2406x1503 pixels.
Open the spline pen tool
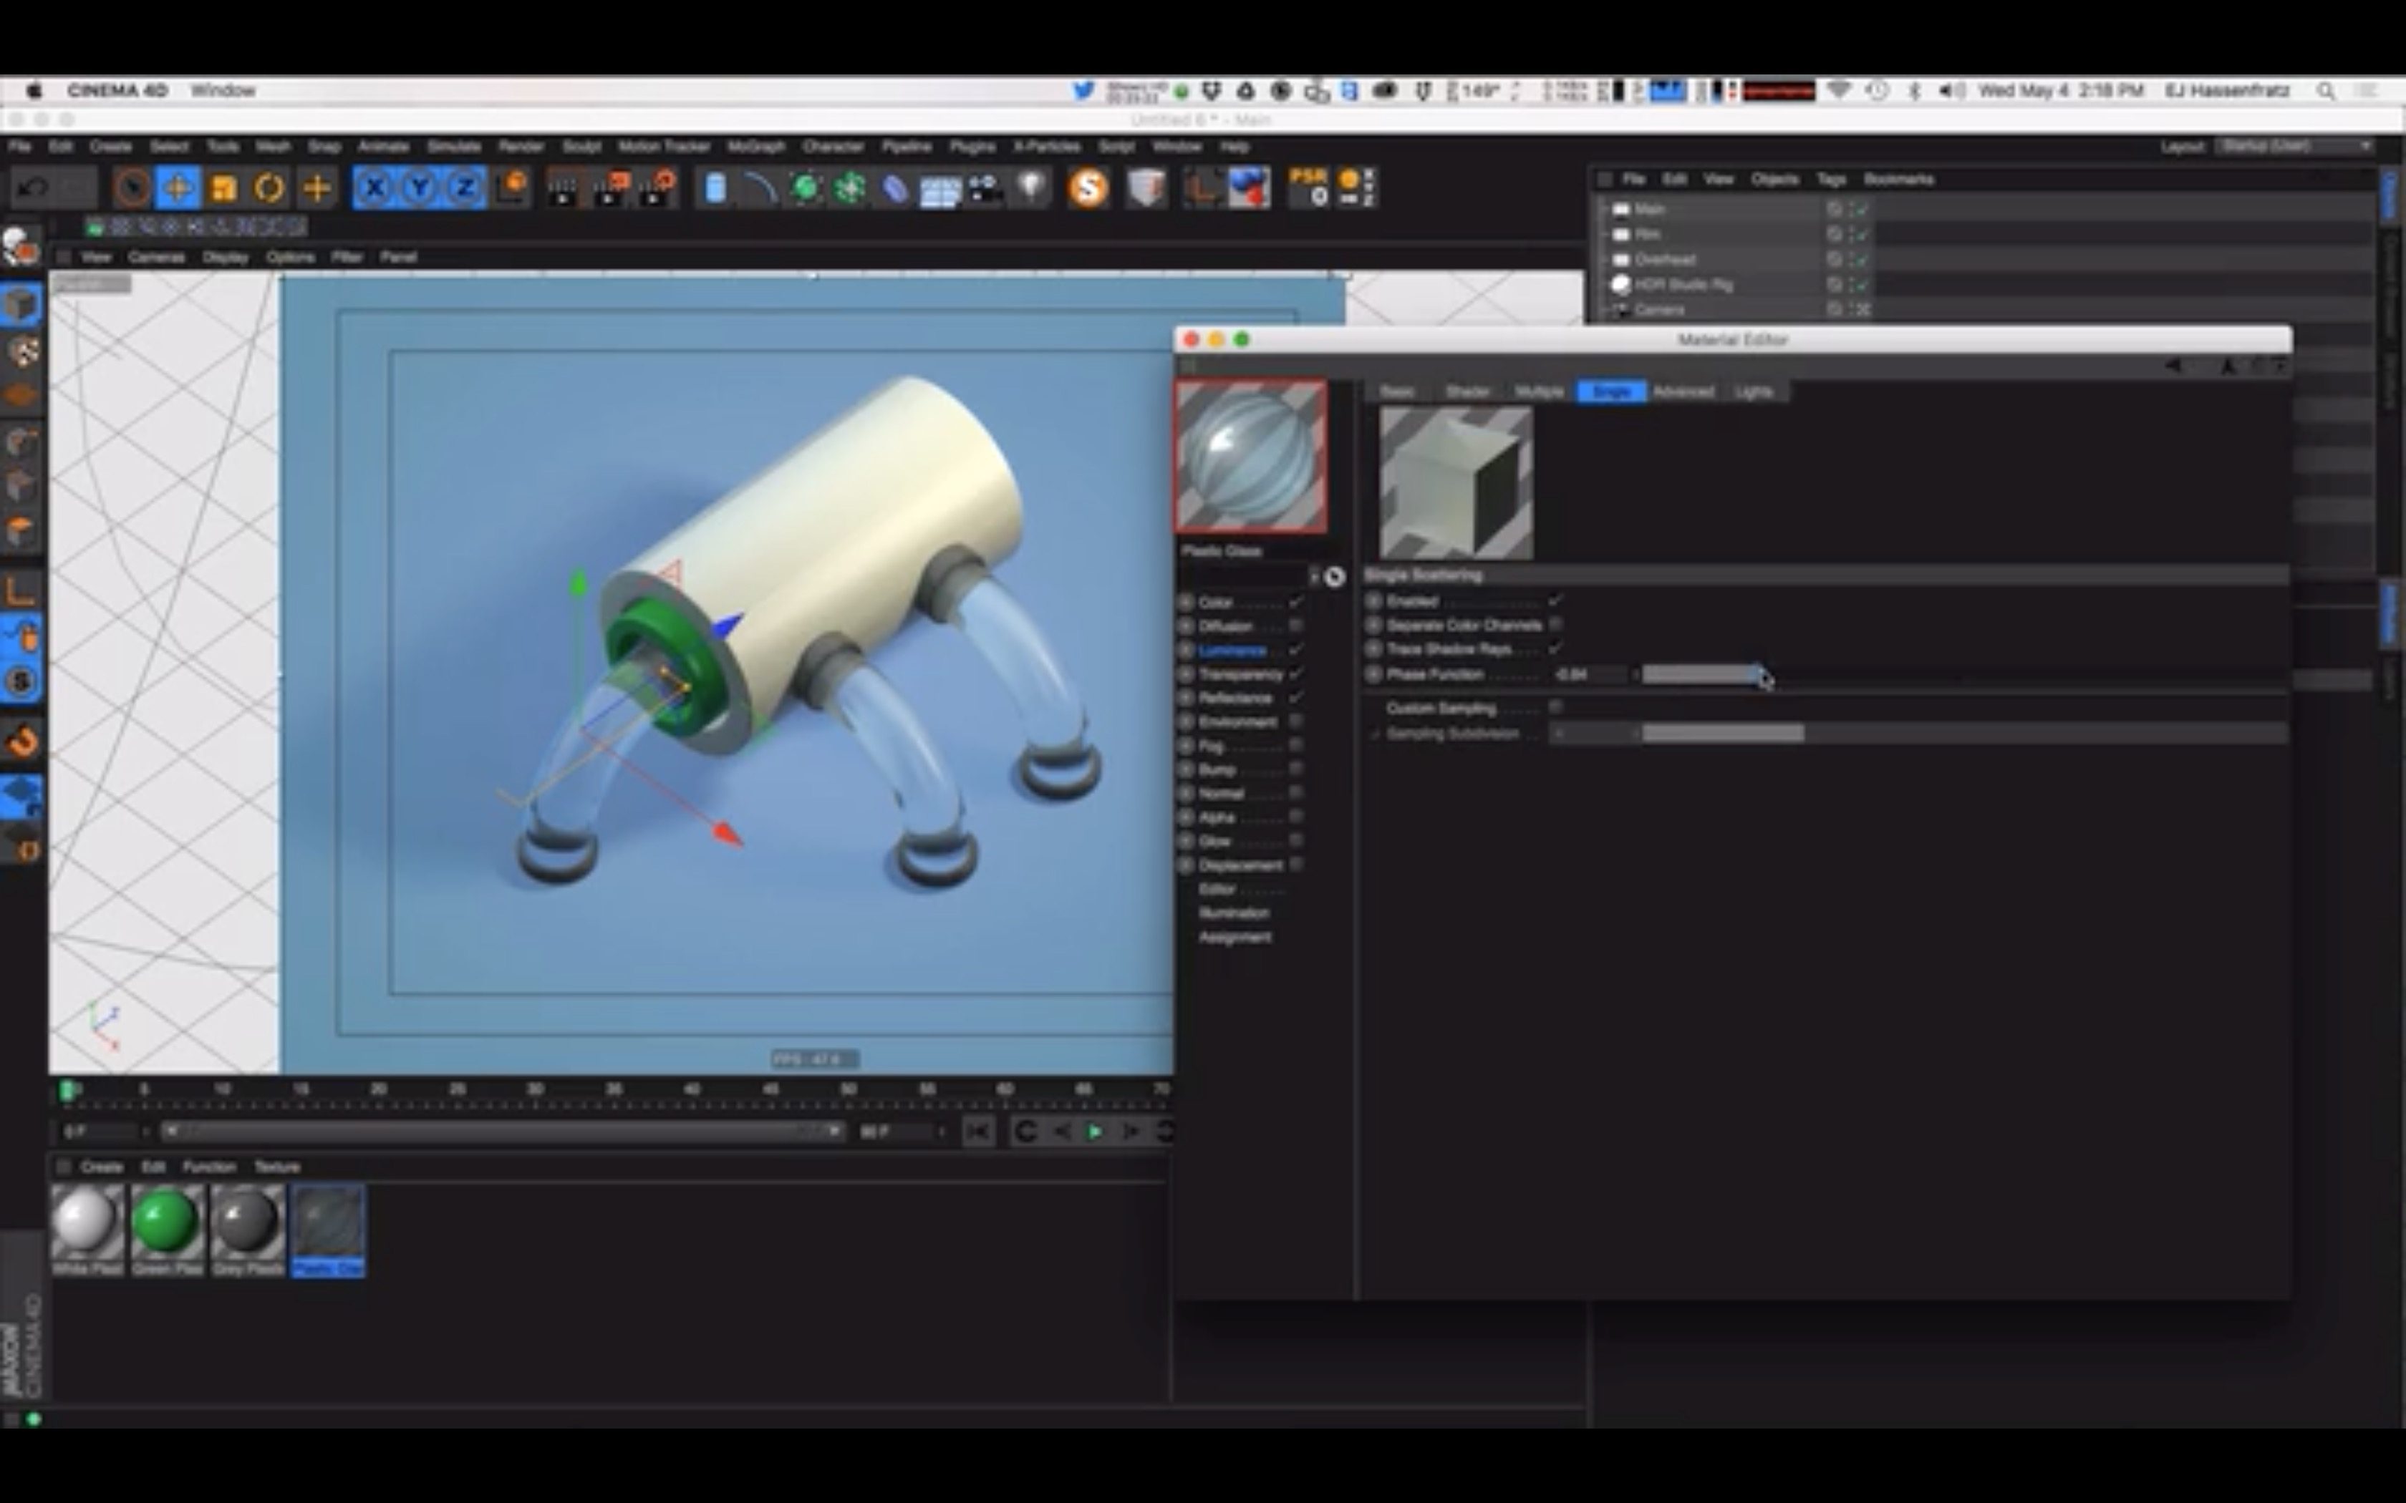pos(760,188)
